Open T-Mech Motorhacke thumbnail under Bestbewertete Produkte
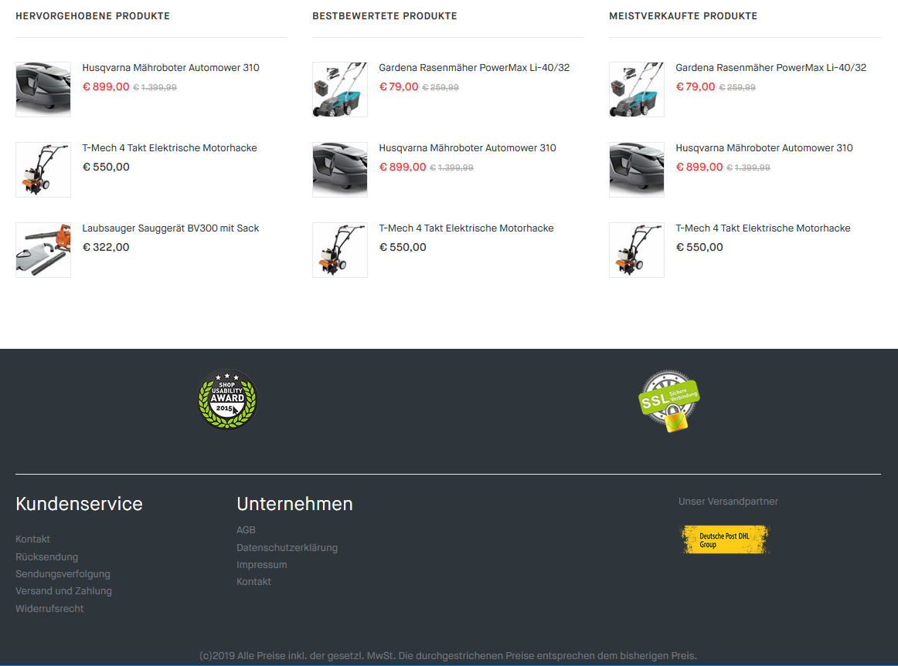 [x=339, y=250]
